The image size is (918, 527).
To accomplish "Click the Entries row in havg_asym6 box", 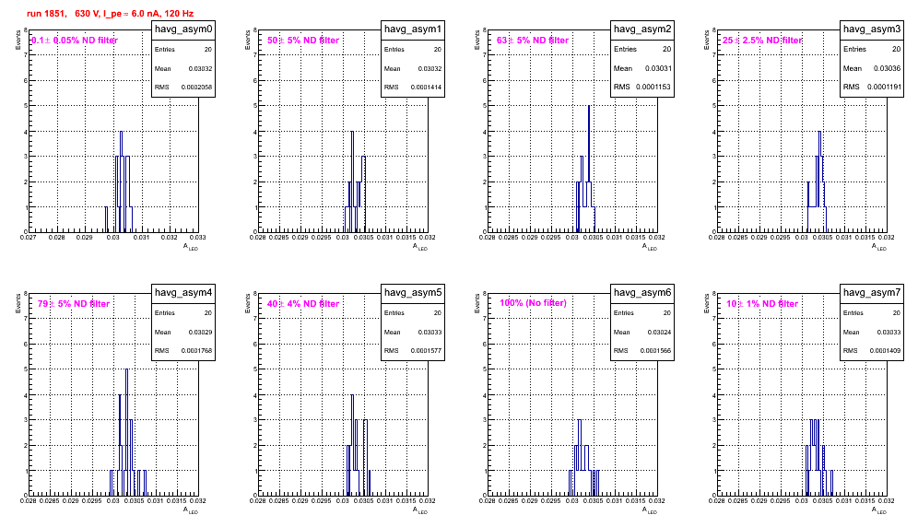I will point(642,313).
